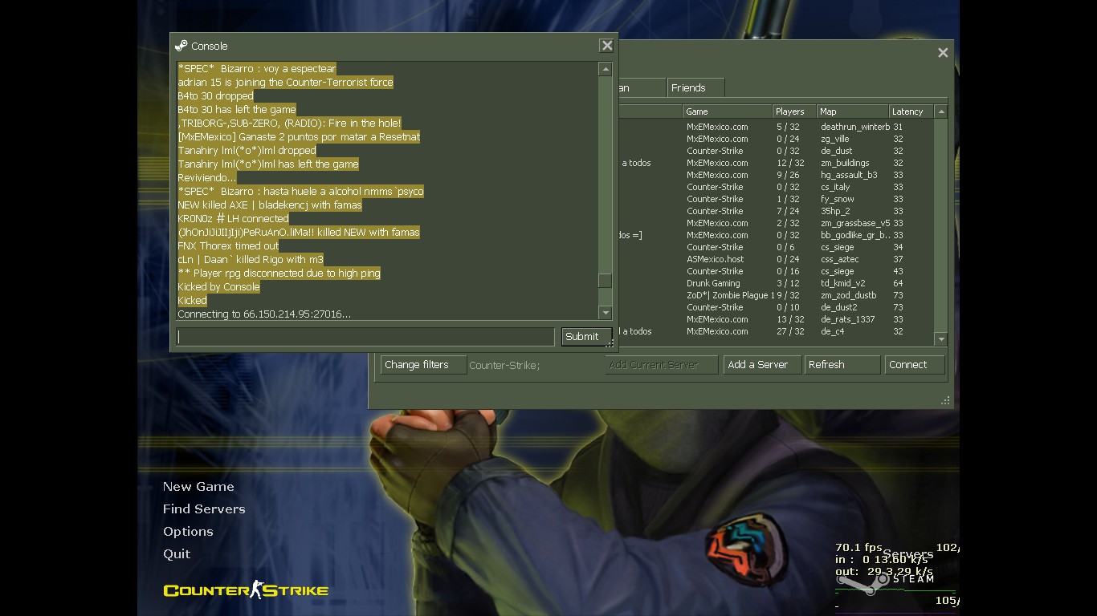Viewport: 1097px width, 616px height.
Task: Click the server browser resize grip
Action: tap(945, 400)
